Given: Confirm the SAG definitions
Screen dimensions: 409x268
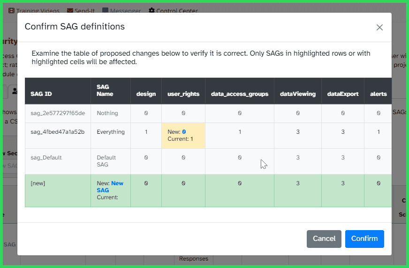Looking at the screenshot, I should (364, 239).
